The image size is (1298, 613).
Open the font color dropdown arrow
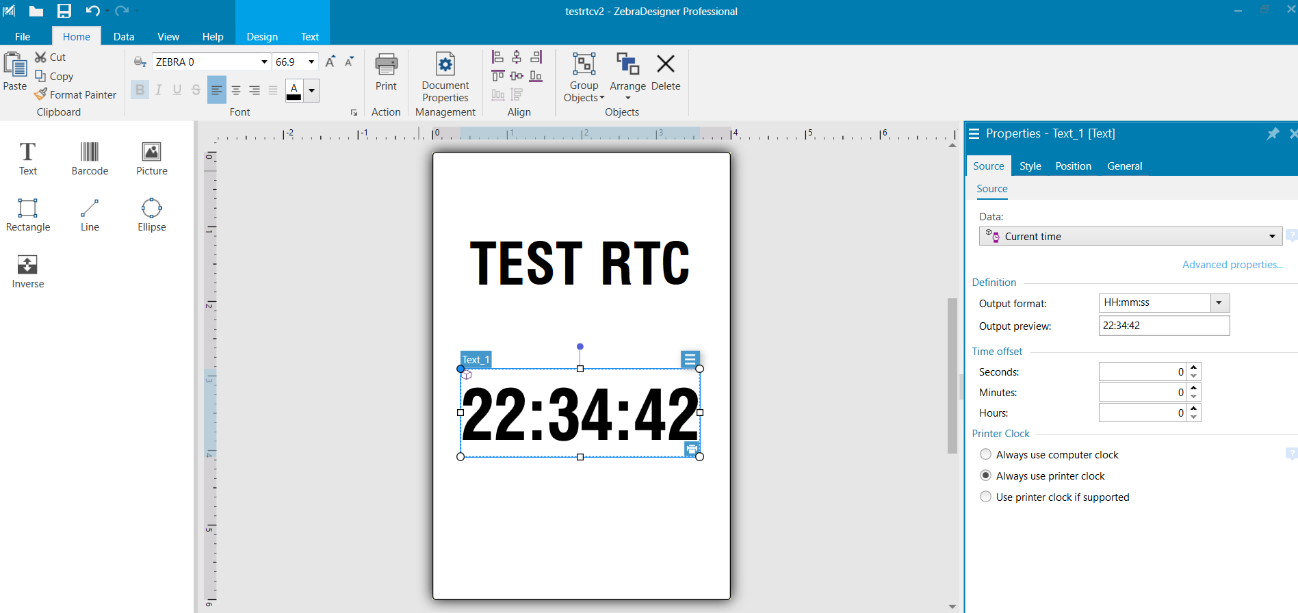click(312, 90)
